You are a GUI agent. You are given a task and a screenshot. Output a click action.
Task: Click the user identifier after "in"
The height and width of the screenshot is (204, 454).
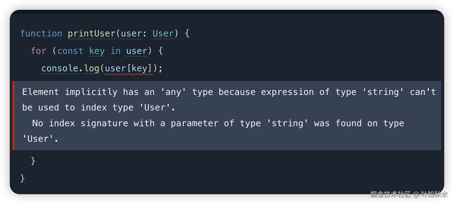pos(137,51)
